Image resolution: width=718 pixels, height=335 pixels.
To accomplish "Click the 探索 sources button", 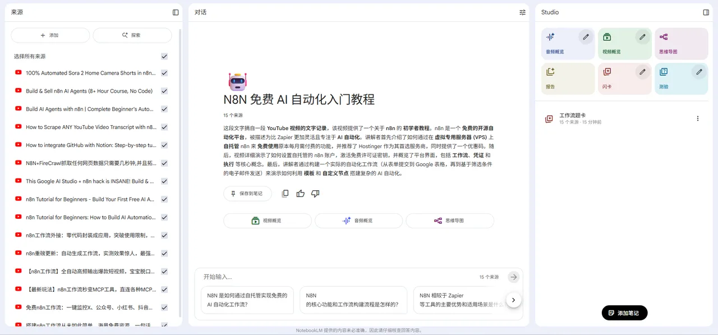I will (132, 35).
